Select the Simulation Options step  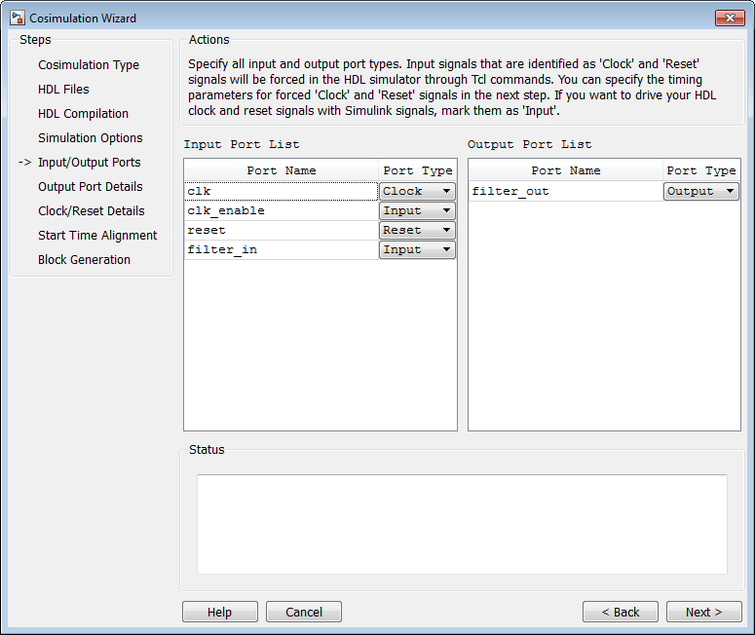coord(91,138)
